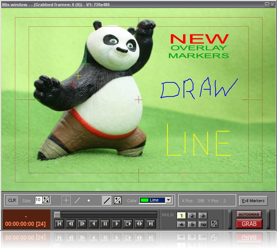Play forward

pyautogui.click(x=116, y=224)
